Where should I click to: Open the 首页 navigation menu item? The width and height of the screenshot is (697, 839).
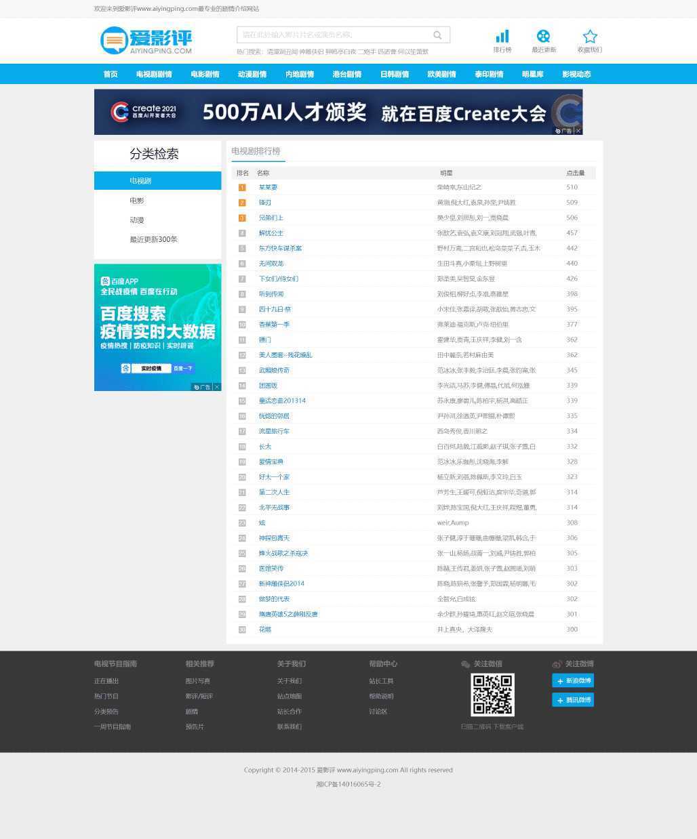click(x=111, y=75)
